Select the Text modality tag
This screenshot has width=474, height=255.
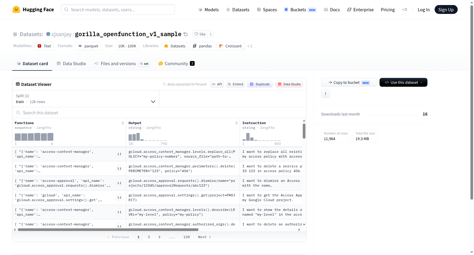point(44,46)
